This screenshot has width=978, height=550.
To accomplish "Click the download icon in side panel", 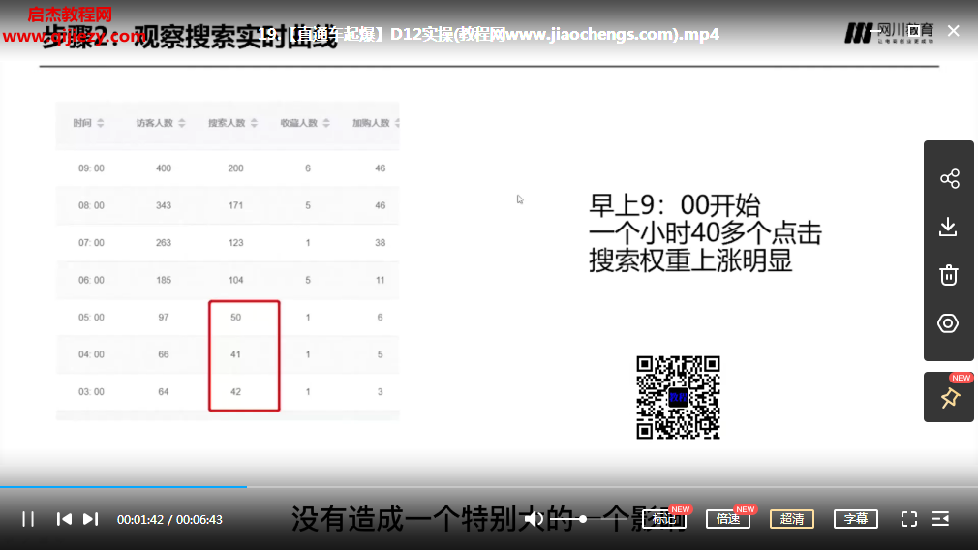I will pos(948,227).
